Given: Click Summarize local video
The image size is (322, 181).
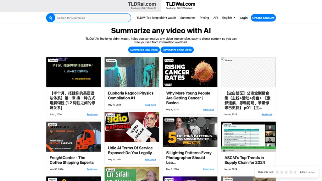Looking at the screenshot, I should [x=144, y=50].
